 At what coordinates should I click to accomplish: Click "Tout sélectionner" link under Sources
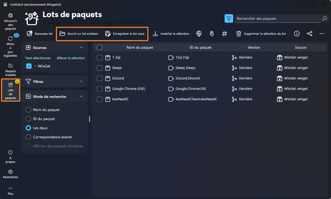coord(38,58)
